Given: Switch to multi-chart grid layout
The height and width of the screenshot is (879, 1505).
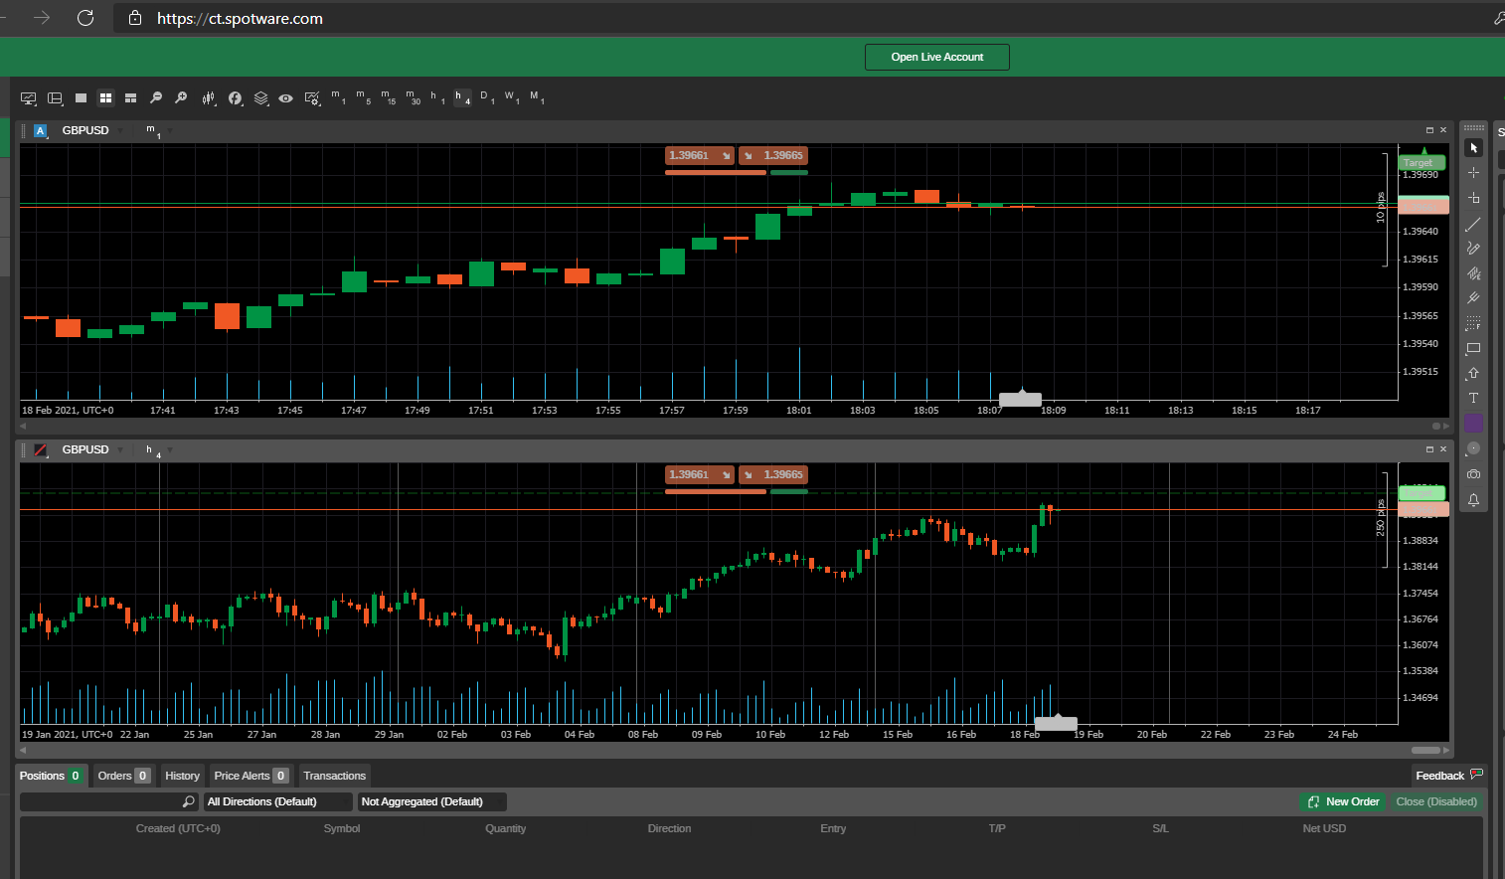Looking at the screenshot, I should coord(105,98).
